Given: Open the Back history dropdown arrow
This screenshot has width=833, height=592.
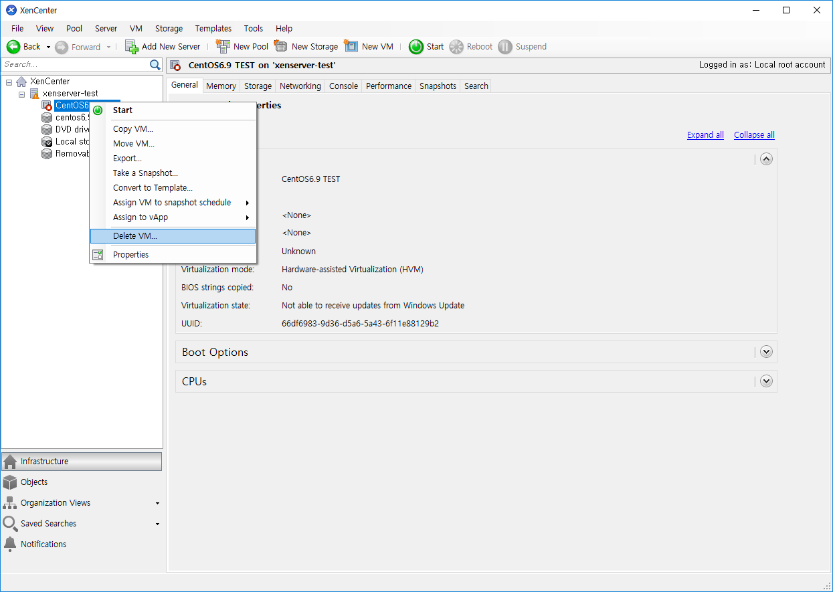Looking at the screenshot, I should [48, 47].
